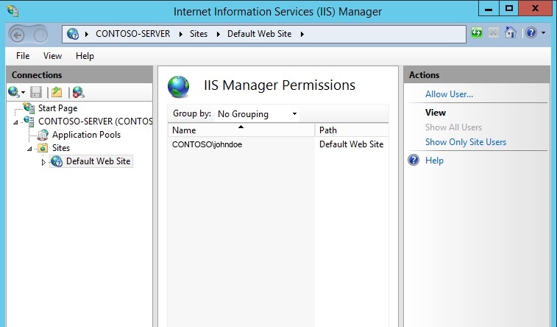This screenshot has height=327, width=557.
Task: Go to Home via house icon
Action: pyautogui.click(x=510, y=34)
